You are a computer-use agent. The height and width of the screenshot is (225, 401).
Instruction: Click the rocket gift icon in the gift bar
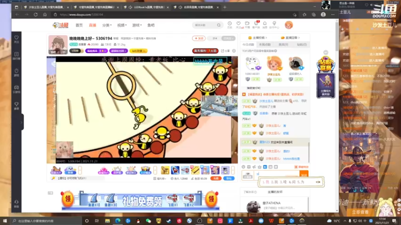(175, 170)
